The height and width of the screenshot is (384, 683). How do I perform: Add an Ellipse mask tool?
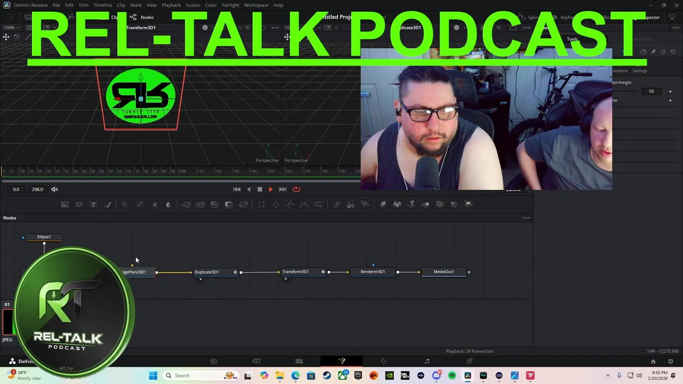pyautogui.click(x=276, y=204)
